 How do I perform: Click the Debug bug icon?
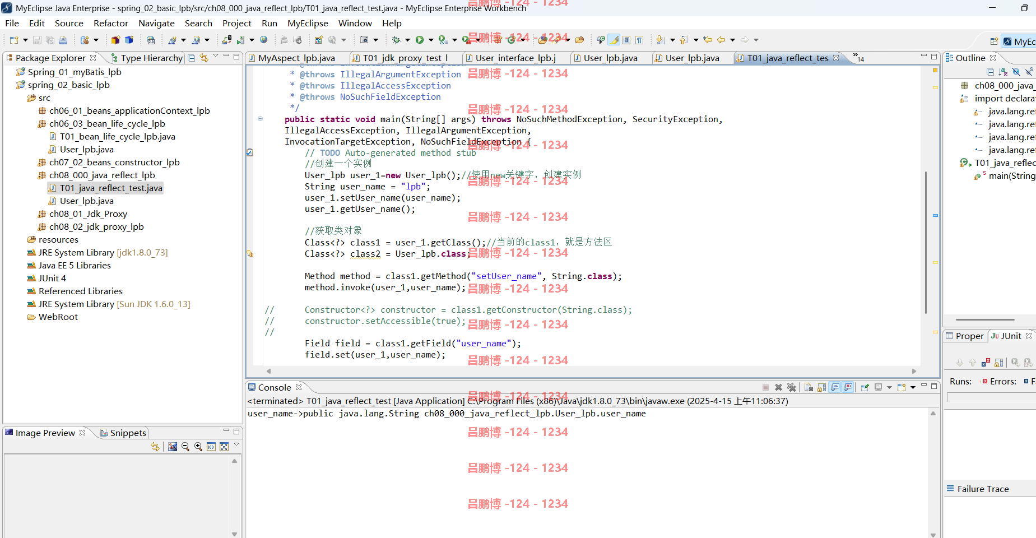(x=396, y=40)
